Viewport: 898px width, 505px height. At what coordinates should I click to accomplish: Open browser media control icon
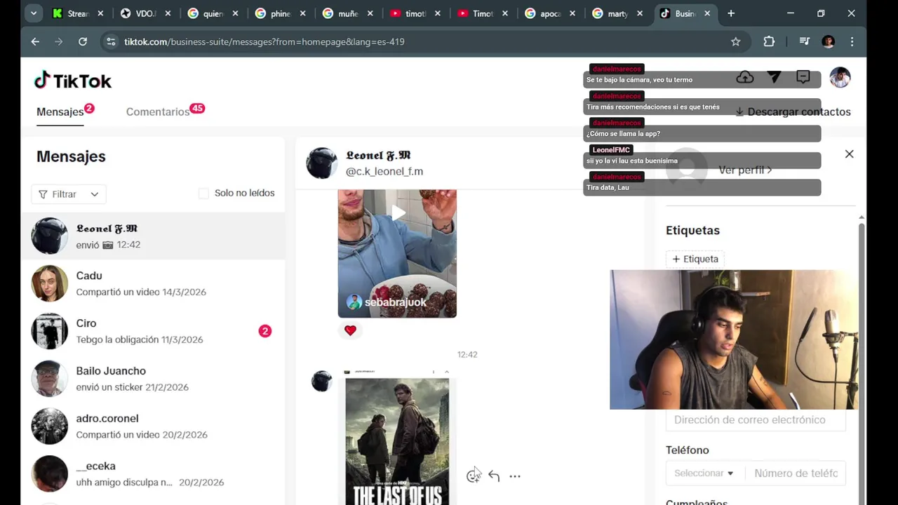[805, 41]
